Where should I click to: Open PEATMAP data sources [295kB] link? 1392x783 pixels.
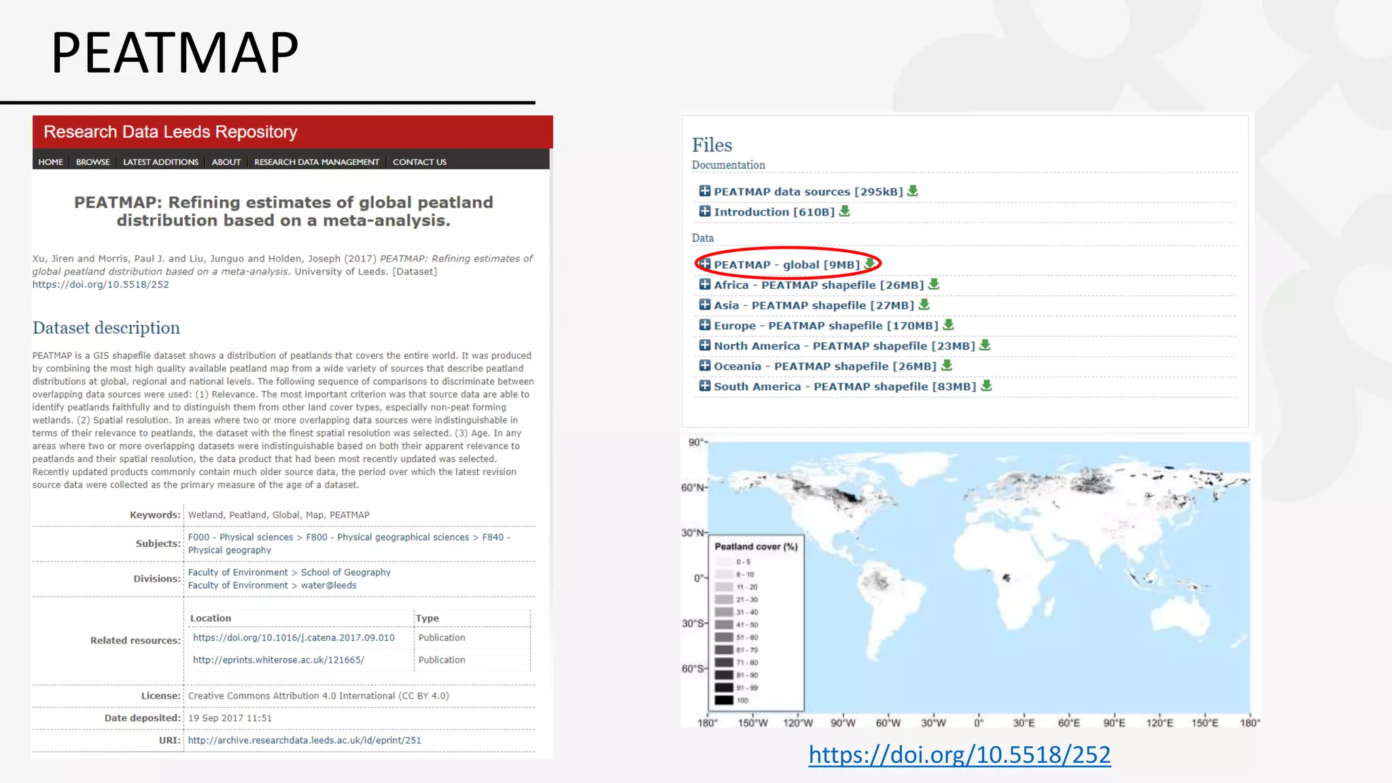(809, 192)
